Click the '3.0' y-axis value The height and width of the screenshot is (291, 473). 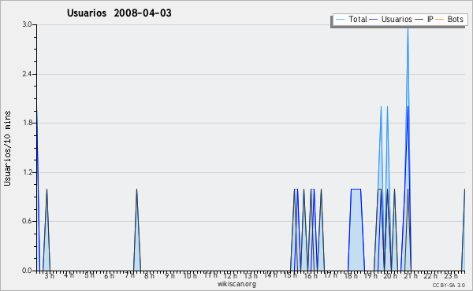coord(27,24)
